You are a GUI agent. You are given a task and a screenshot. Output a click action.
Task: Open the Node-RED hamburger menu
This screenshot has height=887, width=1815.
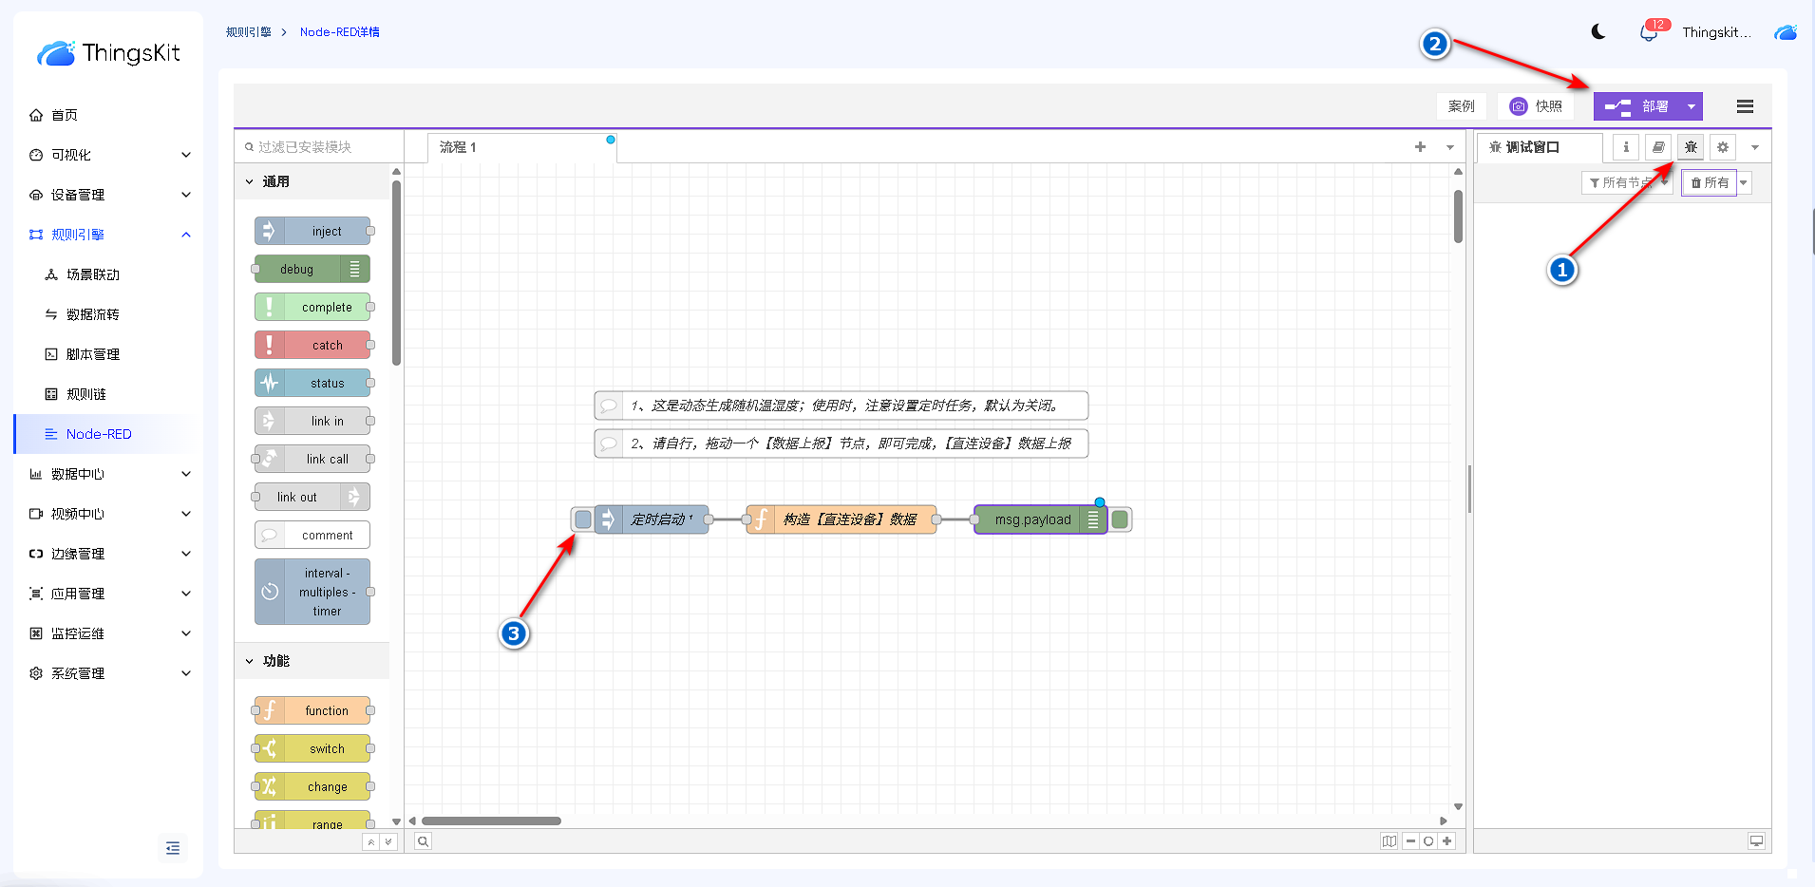1745,106
